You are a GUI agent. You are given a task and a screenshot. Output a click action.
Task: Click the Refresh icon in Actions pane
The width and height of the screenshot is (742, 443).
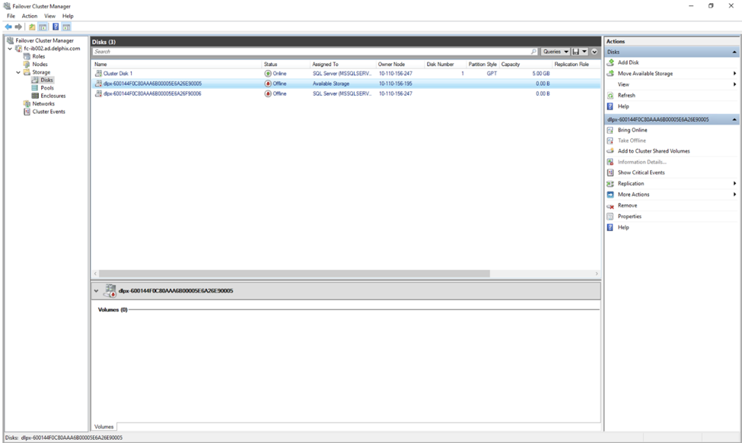pyautogui.click(x=610, y=96)
